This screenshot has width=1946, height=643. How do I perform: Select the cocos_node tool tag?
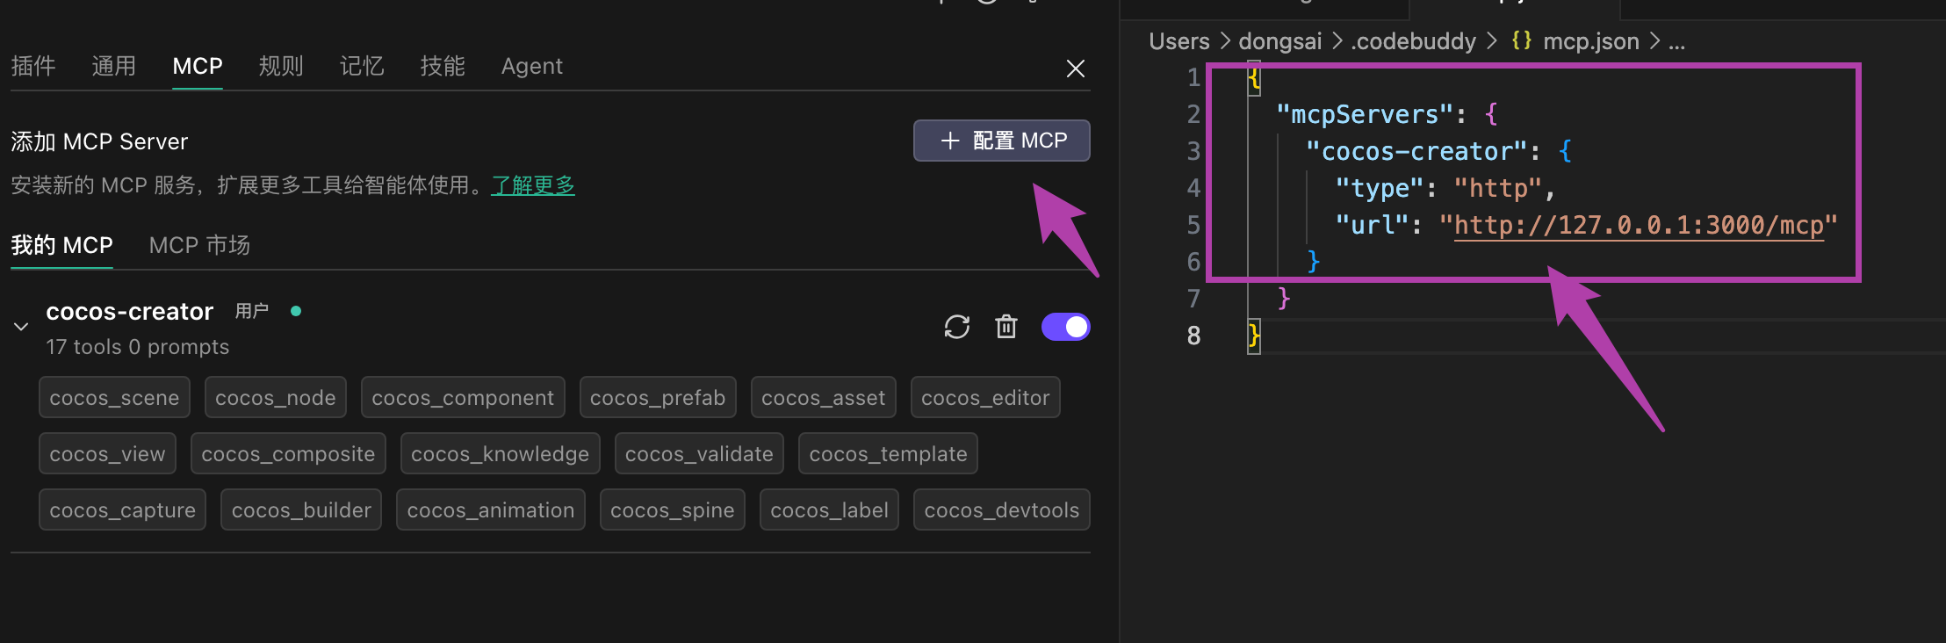(x=276, y=398)
